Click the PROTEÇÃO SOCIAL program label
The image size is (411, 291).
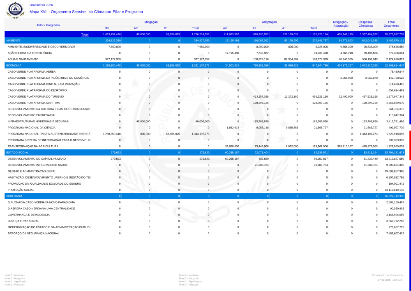pos(21,190)
